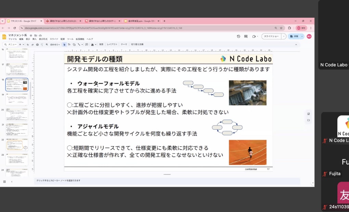Click the テーマ button in toolbar

[124, 44]
